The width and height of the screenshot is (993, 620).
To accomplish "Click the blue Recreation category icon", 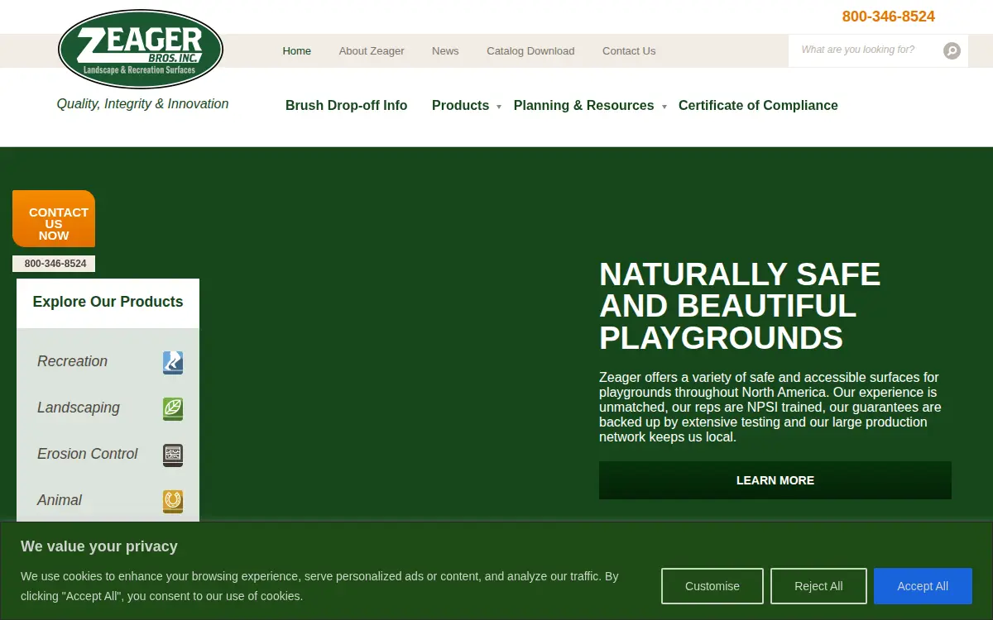I will (x=173, y=362).
